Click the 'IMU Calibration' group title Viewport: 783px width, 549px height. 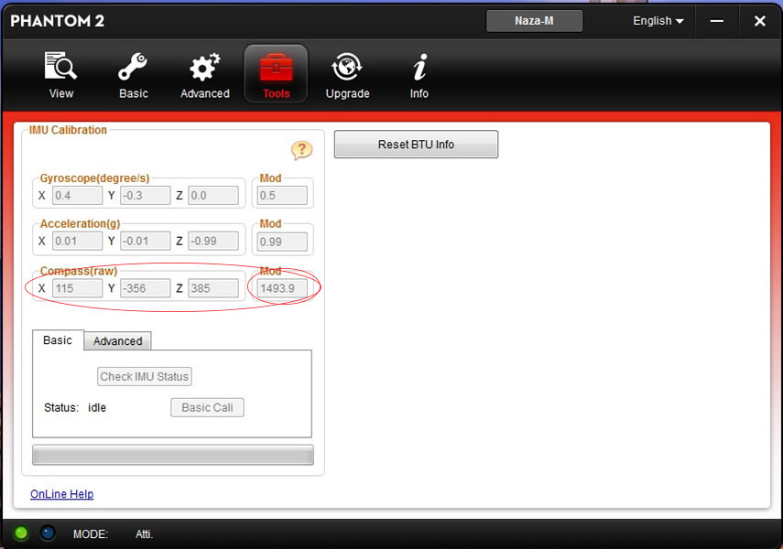[68, 130]
